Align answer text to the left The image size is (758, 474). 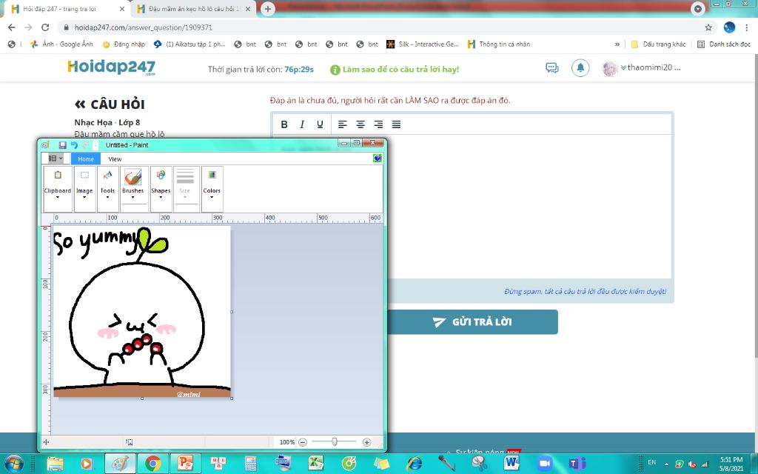pyautogui.click(x=342, y=124)
